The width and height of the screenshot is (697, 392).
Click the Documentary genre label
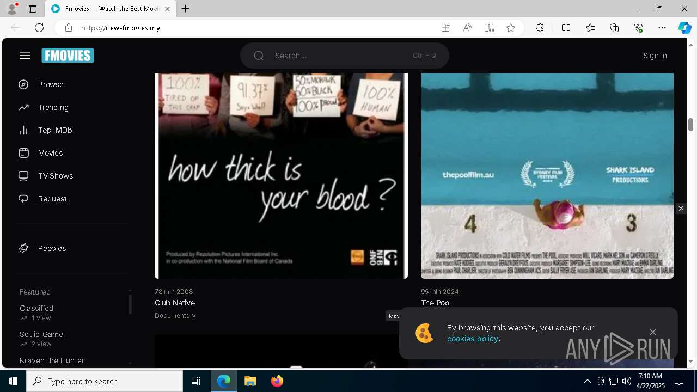click(x=175, y=316)
